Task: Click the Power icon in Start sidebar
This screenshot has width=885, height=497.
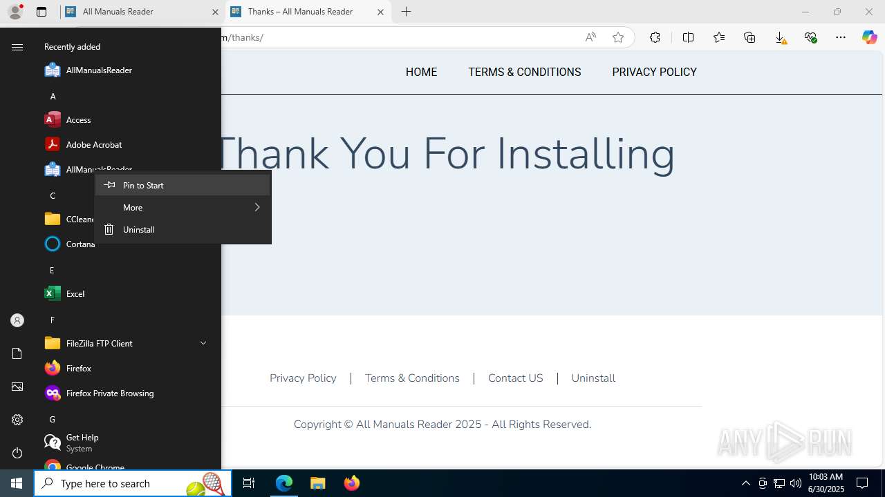Action: pyautogui.click(x=17, y=453)
